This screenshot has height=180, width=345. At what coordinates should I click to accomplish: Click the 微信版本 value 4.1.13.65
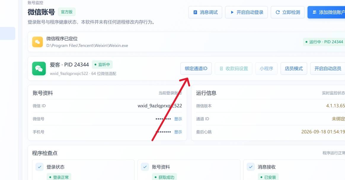336,106
